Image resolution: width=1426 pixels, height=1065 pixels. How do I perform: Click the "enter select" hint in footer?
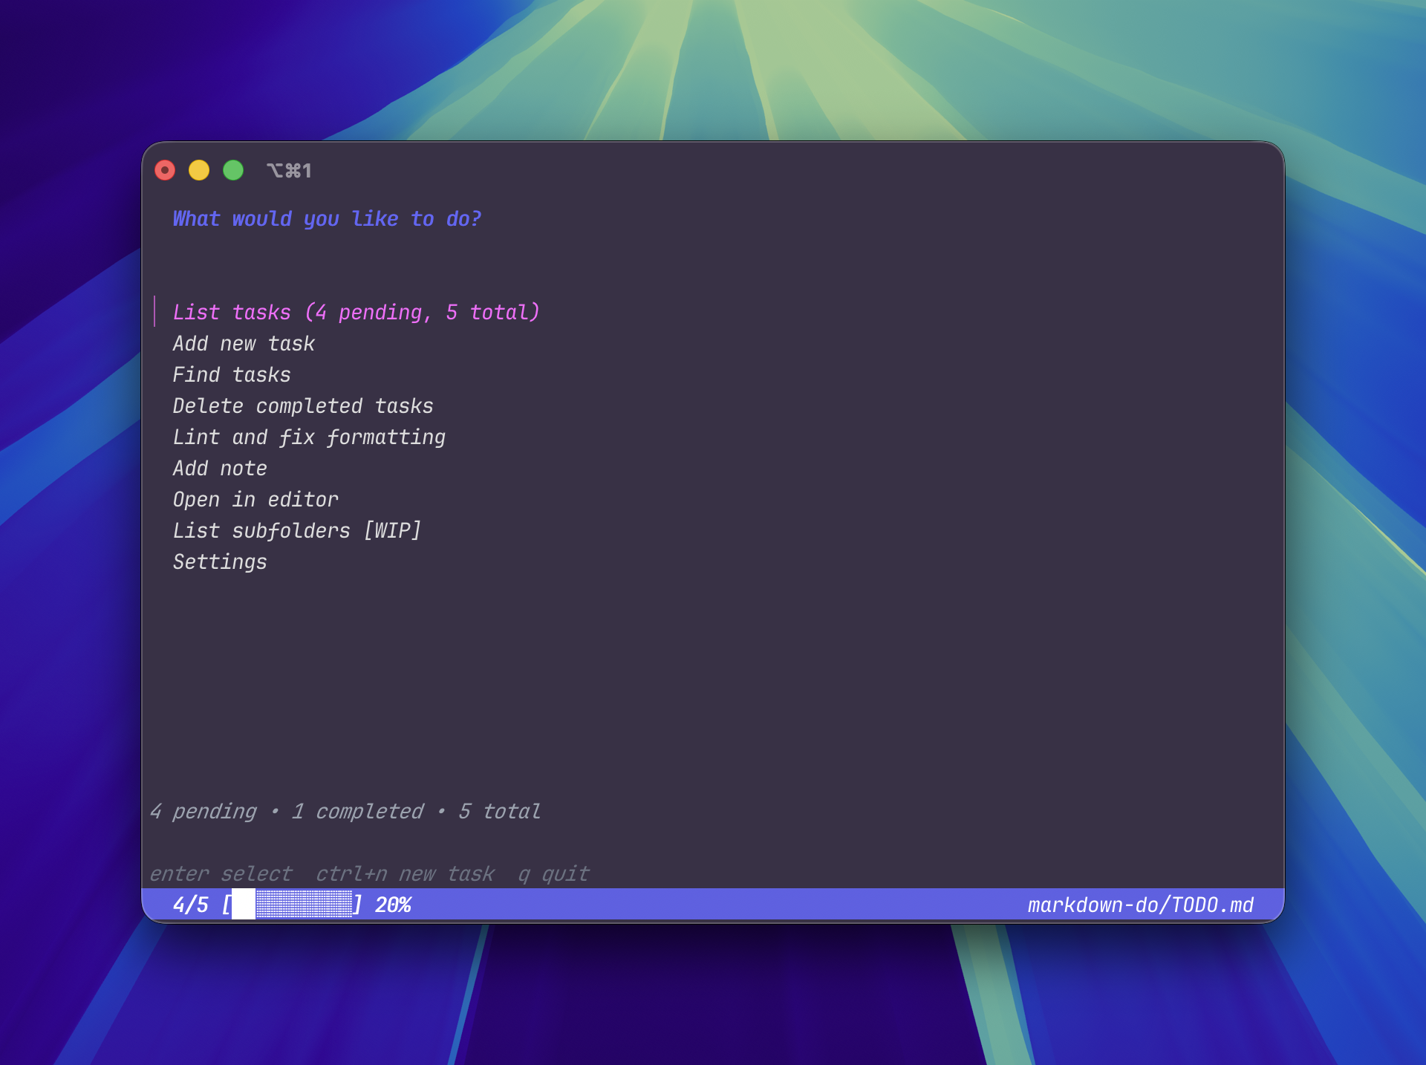click(x=221, y=873)
